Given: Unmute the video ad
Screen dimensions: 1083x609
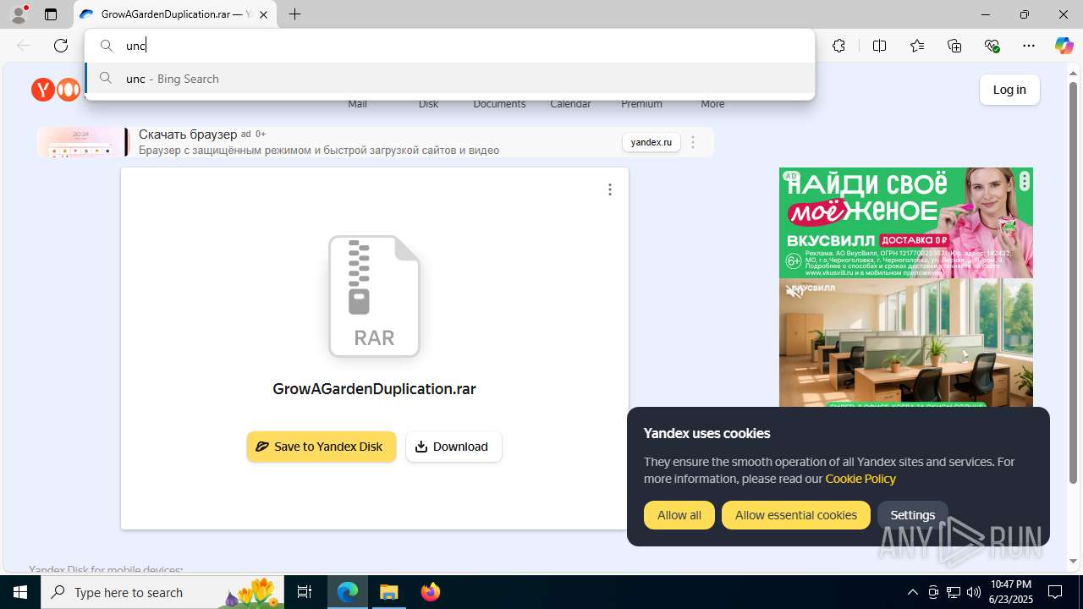Looking at the screenshot, I should [794, 292].
